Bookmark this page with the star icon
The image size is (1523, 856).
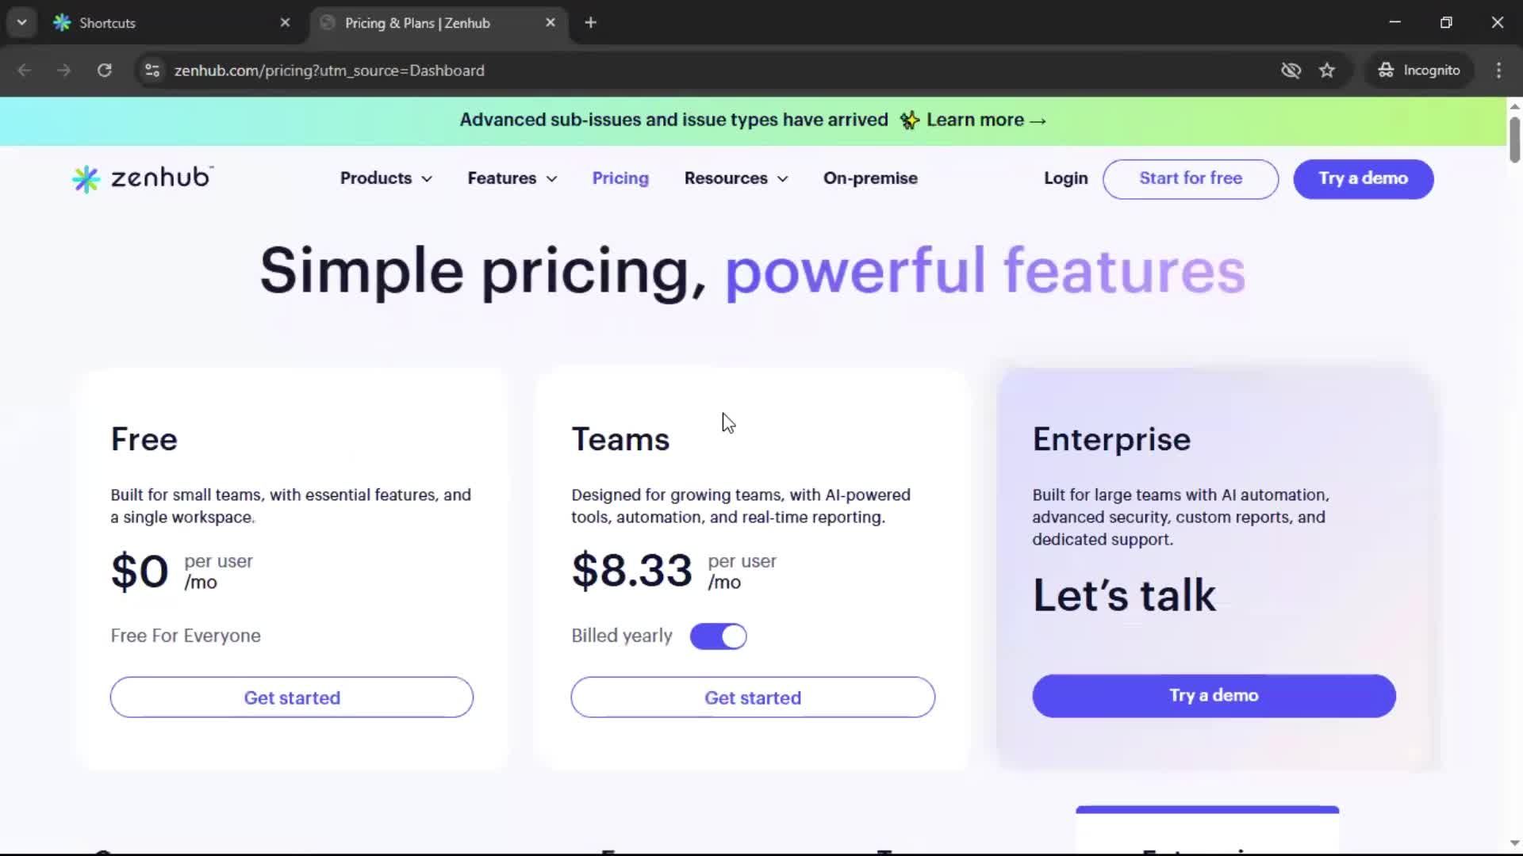pyautogui.click(x=1327, y=71)
